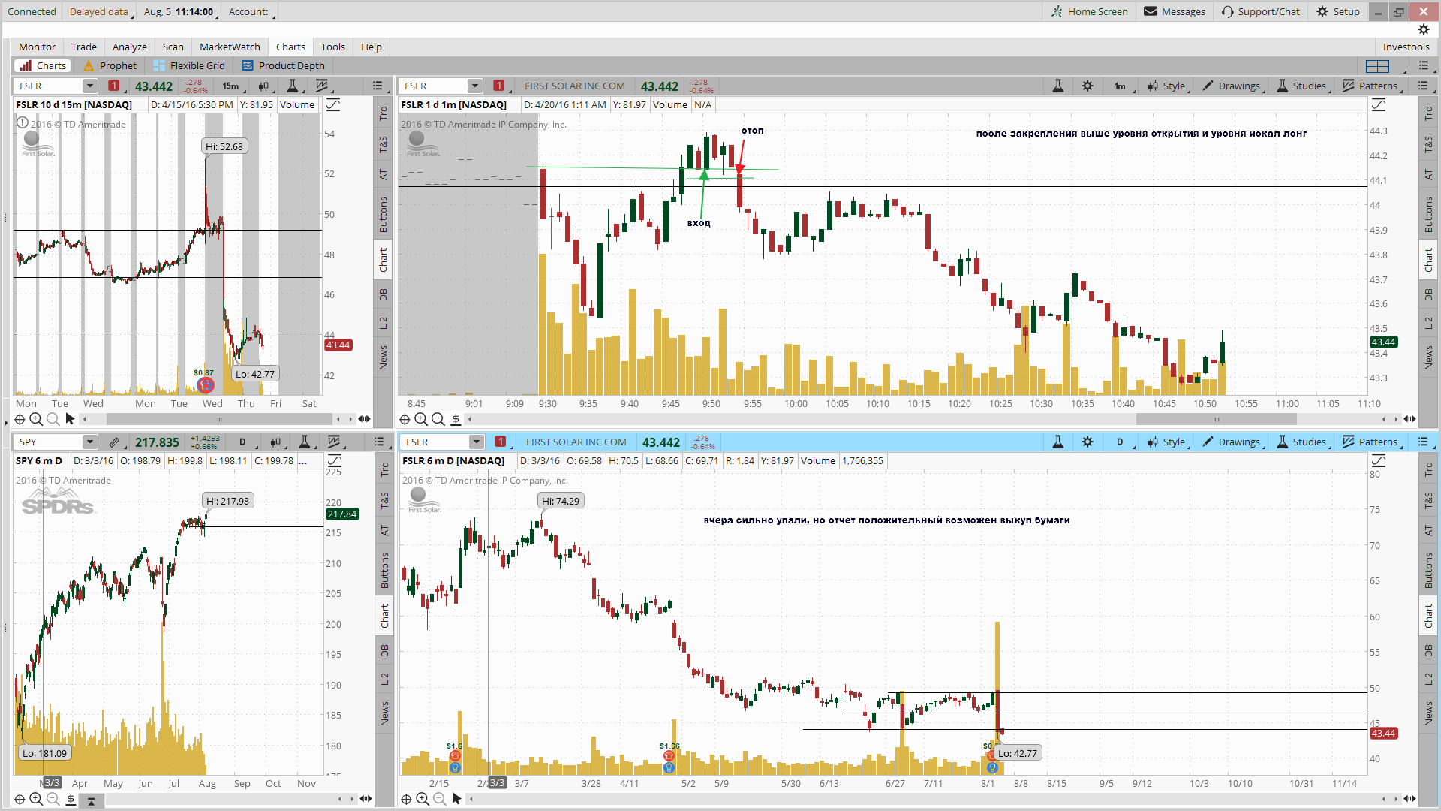
Task: Open the SPY symbol dropdown
Action: (90, 442)
